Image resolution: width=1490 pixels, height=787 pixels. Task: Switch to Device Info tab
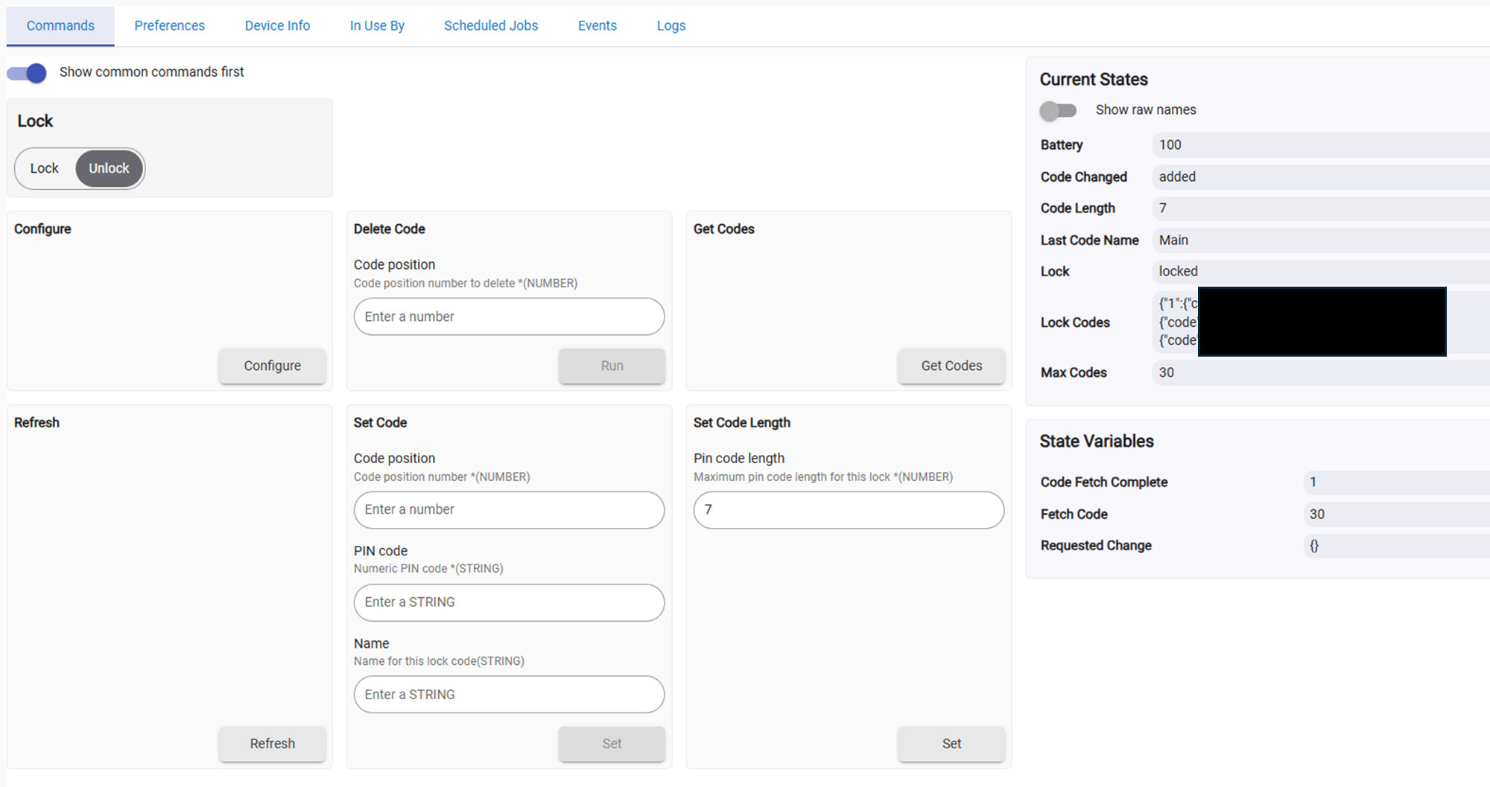click(x=277, y=26)
